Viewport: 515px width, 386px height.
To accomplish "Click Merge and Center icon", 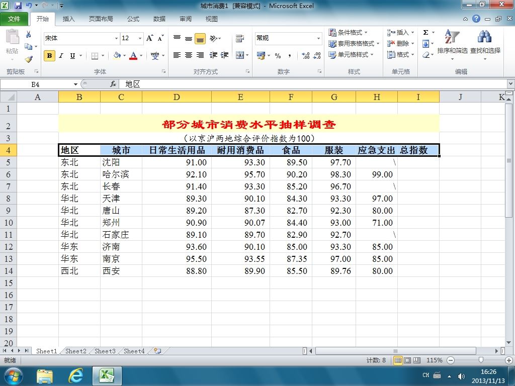I will [240, 55].
